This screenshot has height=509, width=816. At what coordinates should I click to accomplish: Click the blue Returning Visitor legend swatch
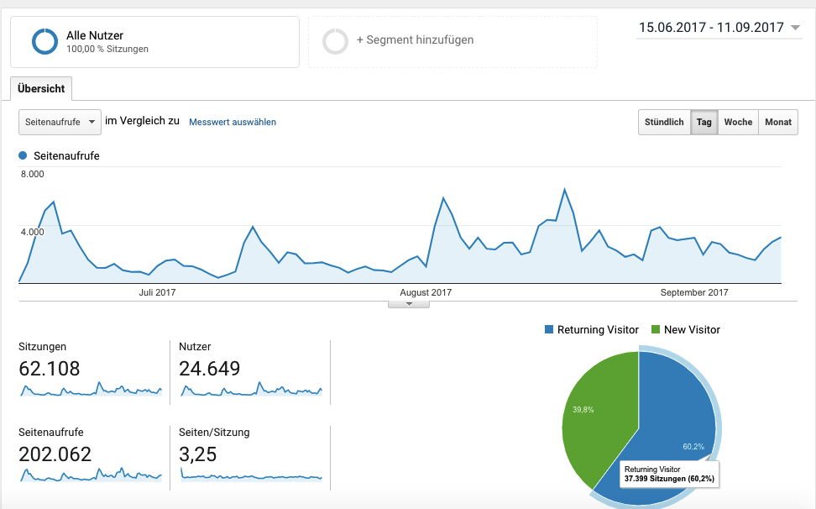[x=549, y=330]
